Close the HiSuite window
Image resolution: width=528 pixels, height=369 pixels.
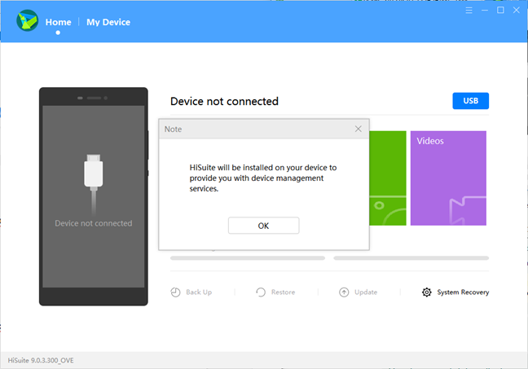tap(517, 11)
